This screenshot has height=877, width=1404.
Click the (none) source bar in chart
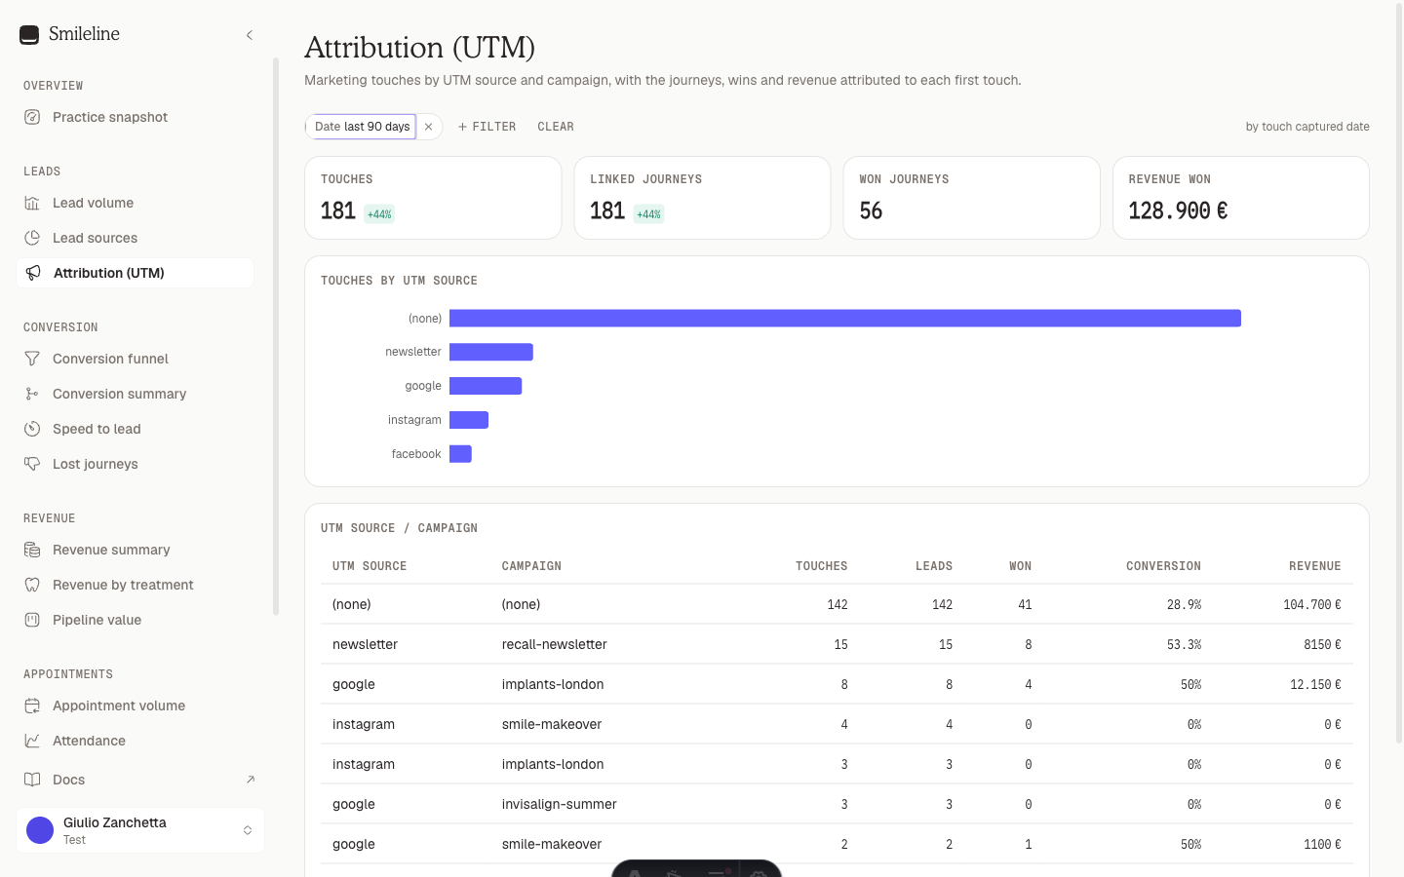pos(845,319)
